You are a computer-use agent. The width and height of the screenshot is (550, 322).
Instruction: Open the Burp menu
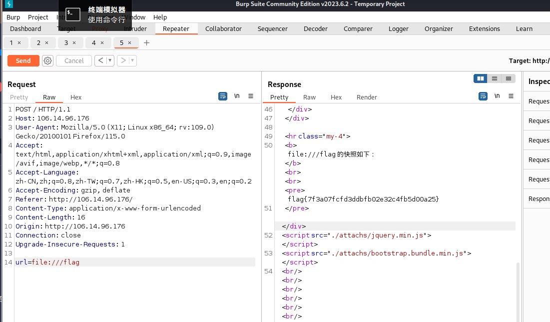[13, 17]
